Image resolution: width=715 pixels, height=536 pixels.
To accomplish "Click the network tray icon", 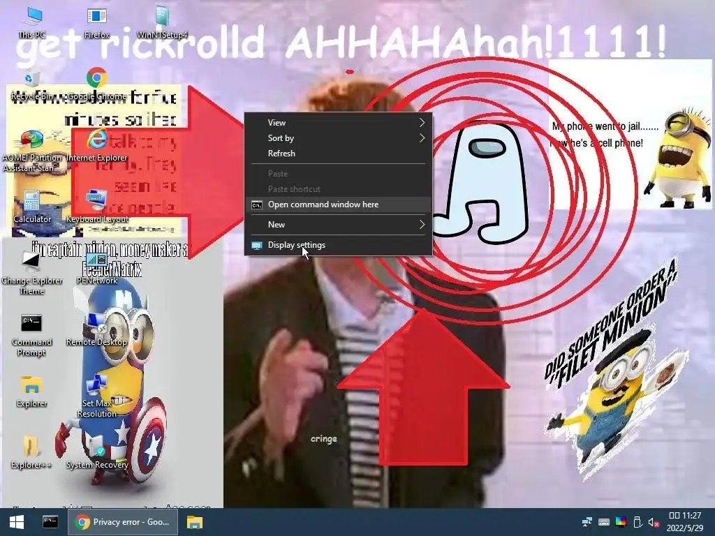I will (x=587, y=522).
